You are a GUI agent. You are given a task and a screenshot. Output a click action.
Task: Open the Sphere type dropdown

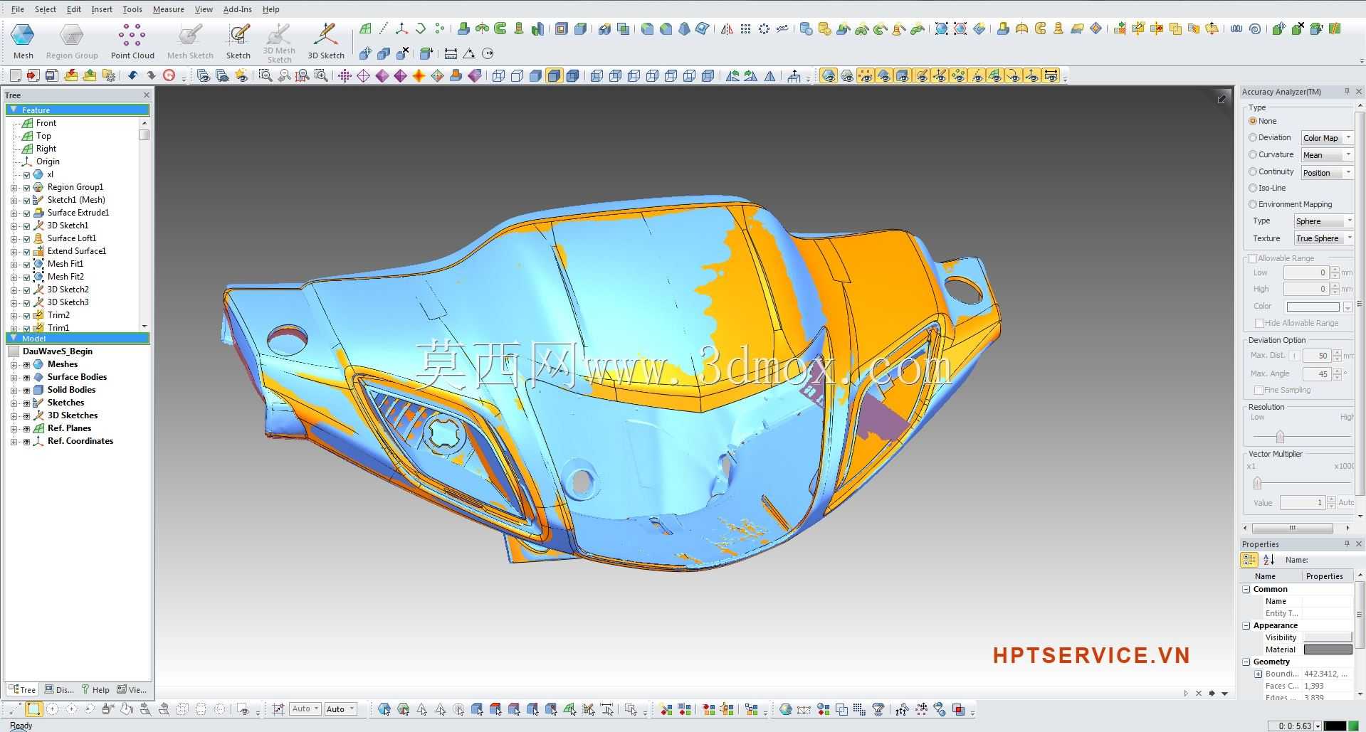point(1323,221)
